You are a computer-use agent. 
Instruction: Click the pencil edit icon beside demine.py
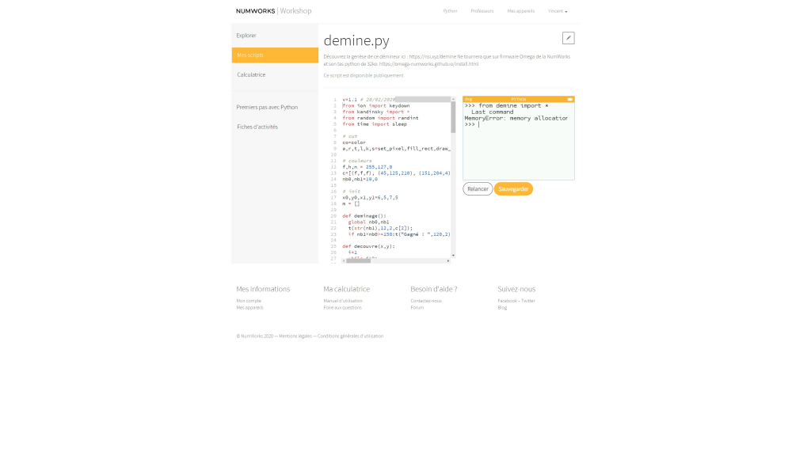tap(568, 38)
